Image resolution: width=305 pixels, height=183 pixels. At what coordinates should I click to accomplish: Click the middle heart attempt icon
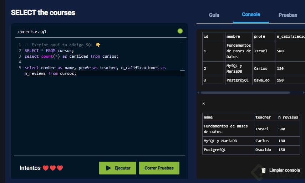click(x=53, y=168)
